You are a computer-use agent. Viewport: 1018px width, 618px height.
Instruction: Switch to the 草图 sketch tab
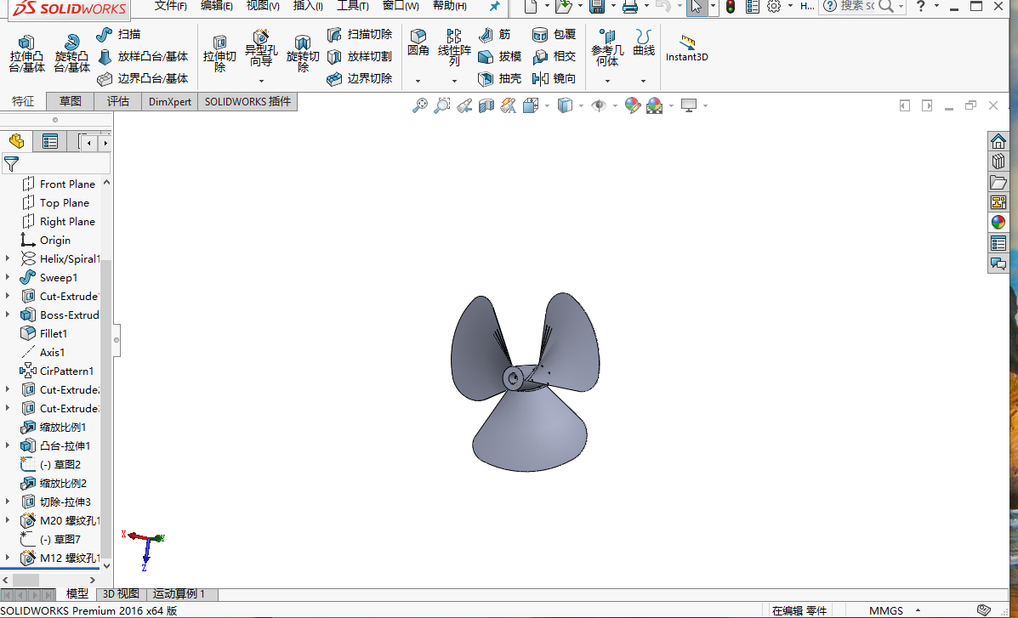[71, 101]
